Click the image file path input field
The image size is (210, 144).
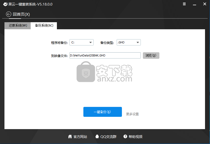(105, 55)
